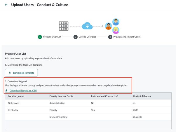Select the Kentucky location cell
Image resolution: width=176 pixels, height=132 pixels.
13,110
